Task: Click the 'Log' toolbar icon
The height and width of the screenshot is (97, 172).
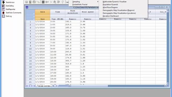Action: pos(38,2)
